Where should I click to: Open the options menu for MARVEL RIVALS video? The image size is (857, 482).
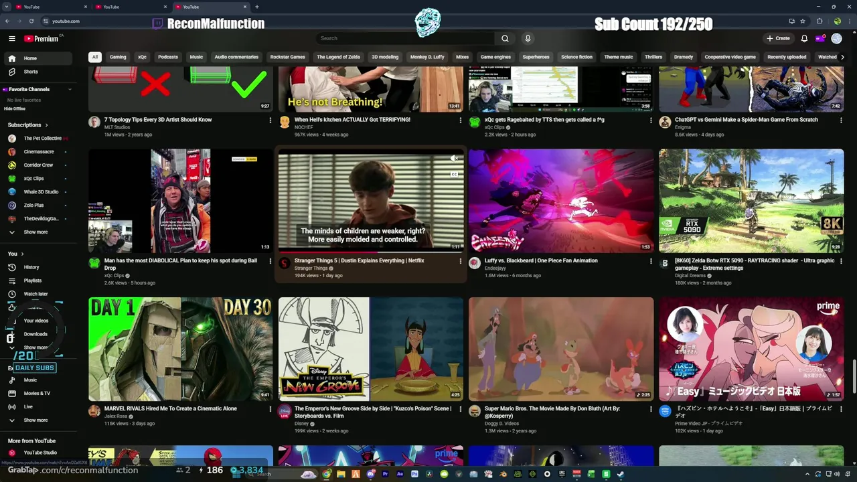pyautogui.click(x=270, y=409)
